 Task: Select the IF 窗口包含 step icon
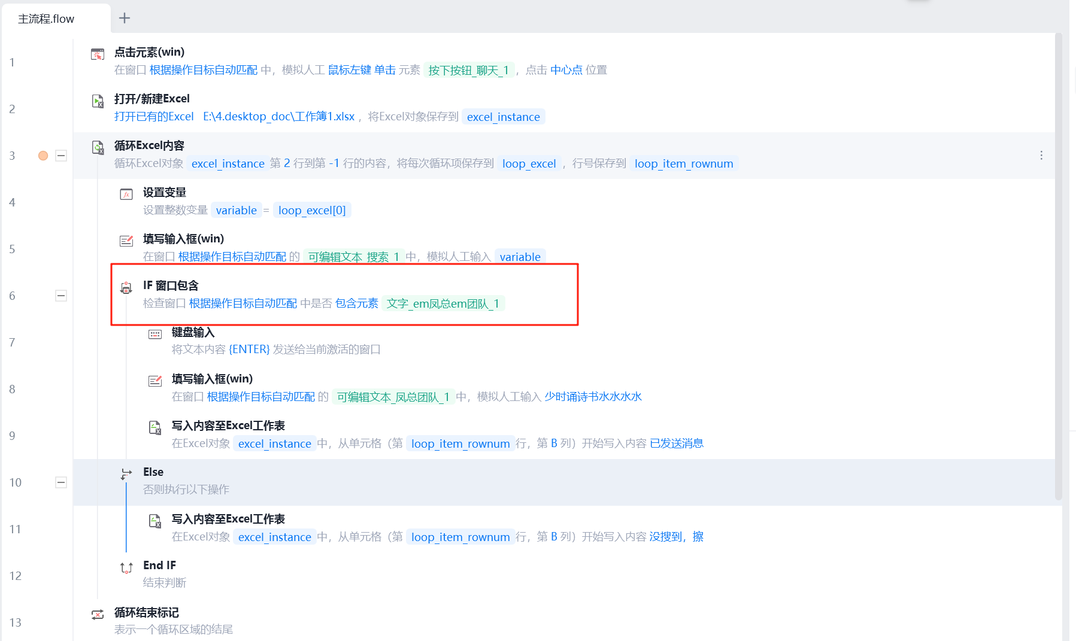pos(126,288)
